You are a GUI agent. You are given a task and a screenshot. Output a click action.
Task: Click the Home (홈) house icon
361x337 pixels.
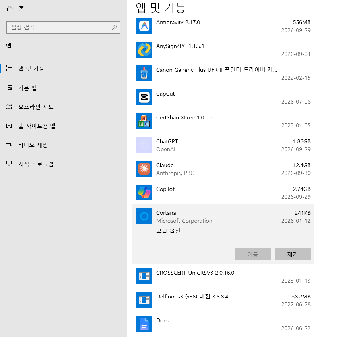click(10, 9)
